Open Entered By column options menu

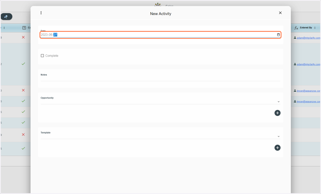pos(315,28)
